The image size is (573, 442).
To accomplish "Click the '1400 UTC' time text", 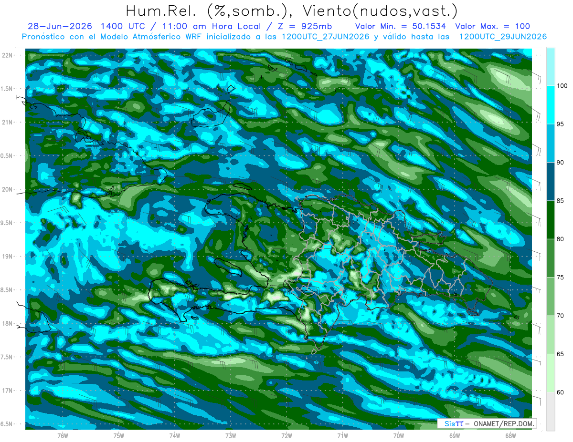I will (123, 26).
